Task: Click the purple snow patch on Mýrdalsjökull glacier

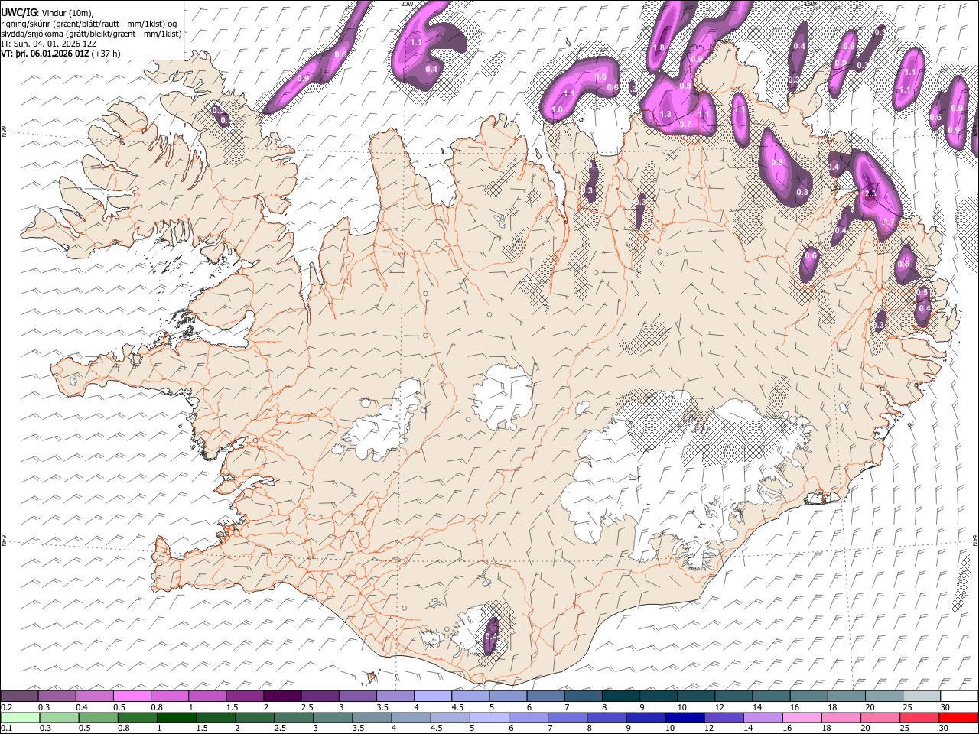Action: (x=491, y=636)
